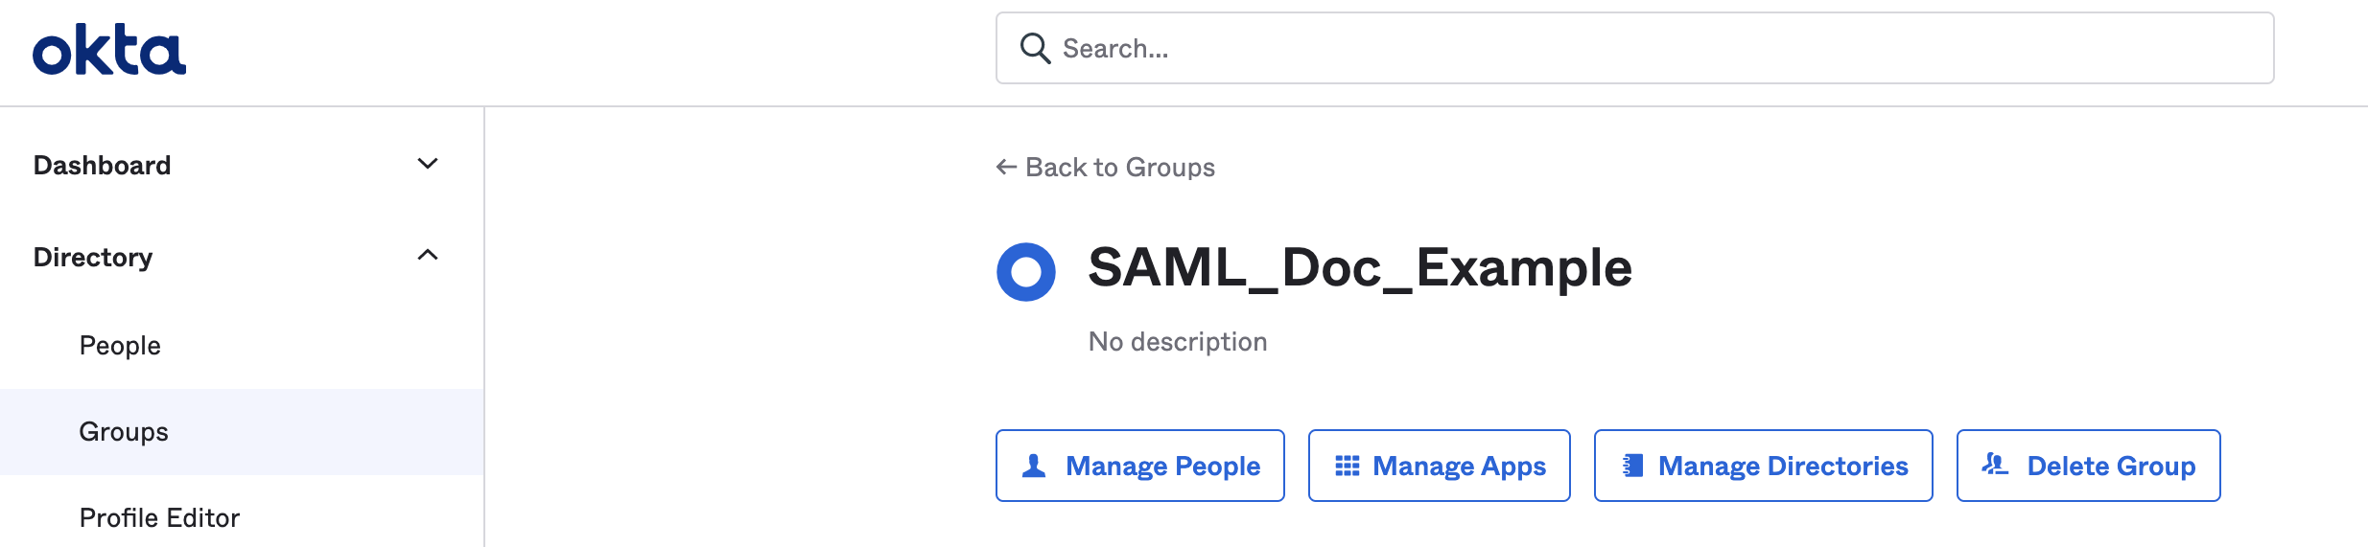The width and height of the screenshot is (2368, 547).
Task: Click the Okta logo
Action: [x=109, y=50]
